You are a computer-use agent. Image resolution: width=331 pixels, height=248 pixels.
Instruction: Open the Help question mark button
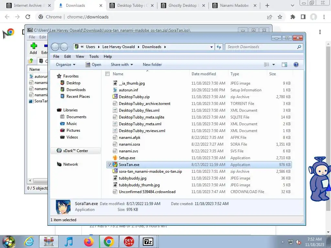click(296, 65)
